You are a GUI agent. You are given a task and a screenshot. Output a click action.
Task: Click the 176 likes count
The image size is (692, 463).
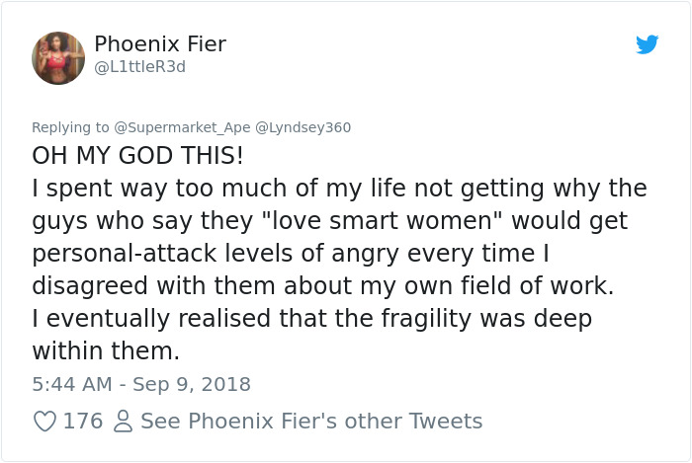[83, 422]
